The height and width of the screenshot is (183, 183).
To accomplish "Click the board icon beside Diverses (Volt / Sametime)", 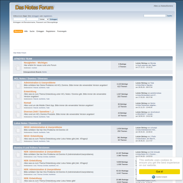I will (17, 114).
